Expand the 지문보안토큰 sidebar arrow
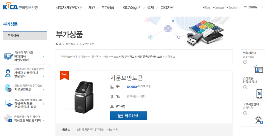268x139 pixels. [x=43, y=90]
